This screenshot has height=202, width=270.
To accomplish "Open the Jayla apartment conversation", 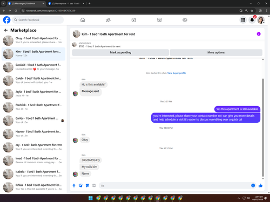I will coord(33,94).
